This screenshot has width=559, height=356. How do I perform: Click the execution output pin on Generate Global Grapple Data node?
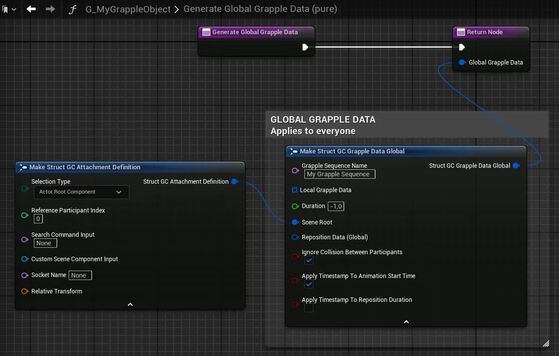[305, 47]
